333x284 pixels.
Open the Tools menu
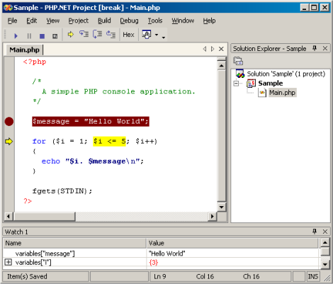point(155,21)
